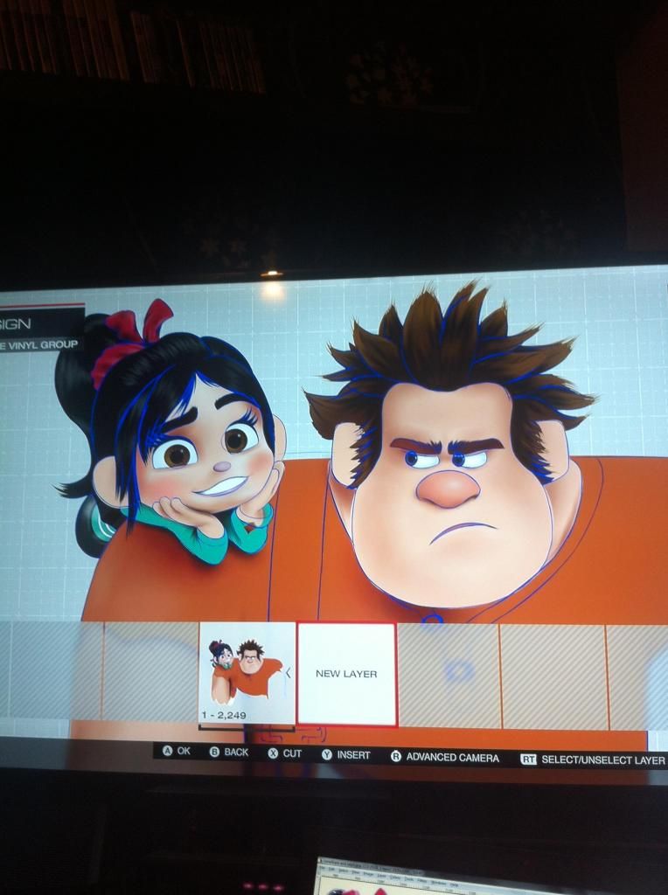668x895 pixels.
Task: Click the RT SELECT/UNSELECT LAYER prompt
Action: pos(593,760)
